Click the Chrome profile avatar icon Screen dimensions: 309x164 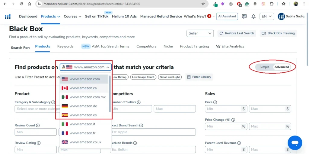pos(296,4)
